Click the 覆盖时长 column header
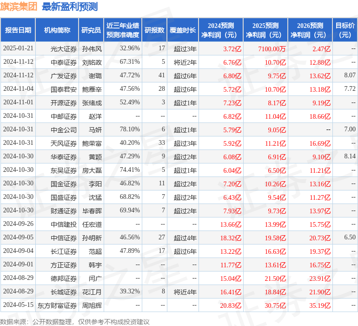Screen dimensions: 358x326 point(183,30)
